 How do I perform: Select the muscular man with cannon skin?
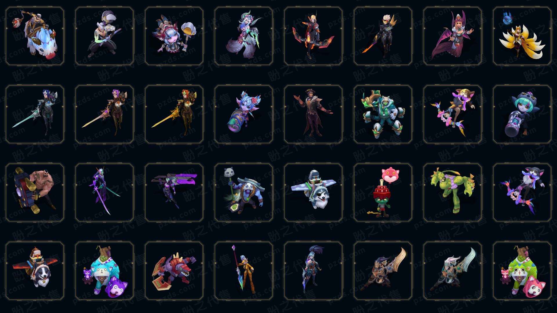pos(35,192)
